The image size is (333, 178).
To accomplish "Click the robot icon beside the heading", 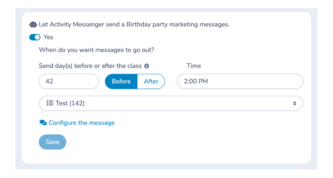I will [33, 24].
